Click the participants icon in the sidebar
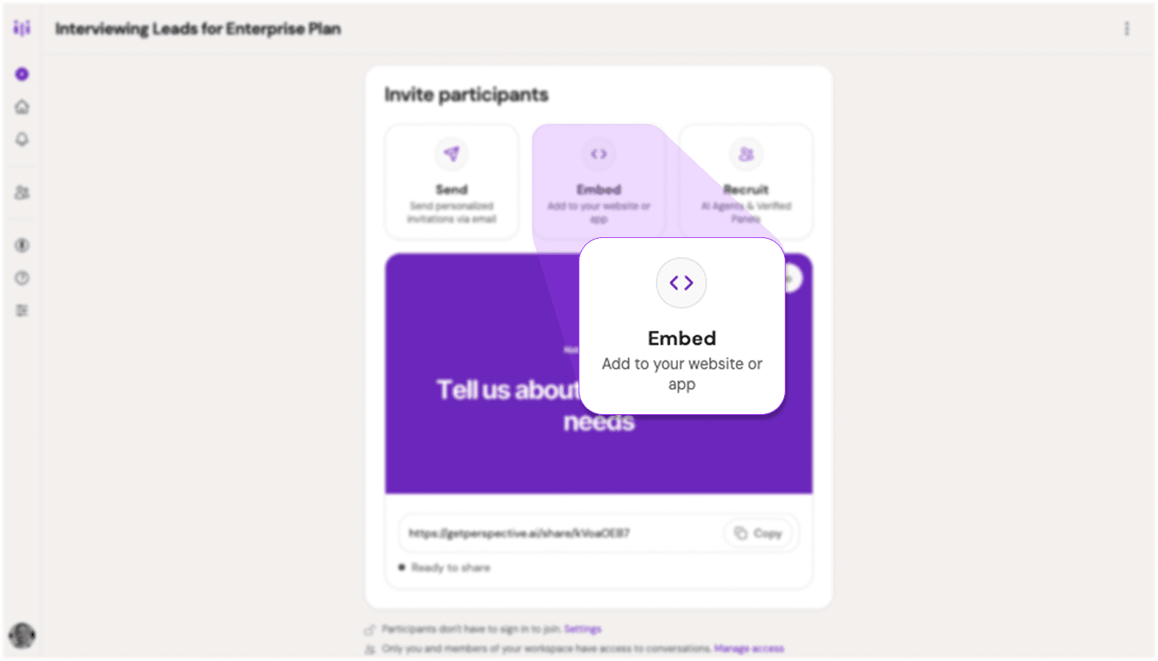 21,192
